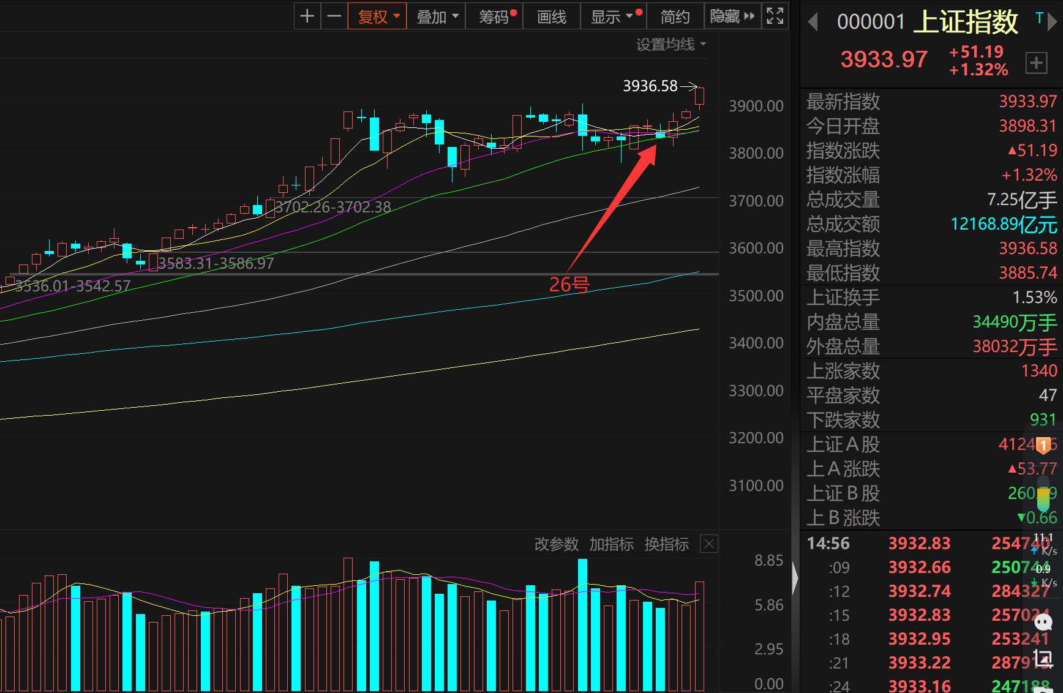Open the 复权 dropdown
Screen dimensions: 1063x693
point(378,17)
